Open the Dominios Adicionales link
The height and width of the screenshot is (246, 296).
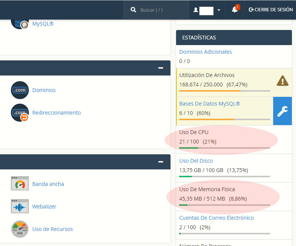[x=205, y=52]
